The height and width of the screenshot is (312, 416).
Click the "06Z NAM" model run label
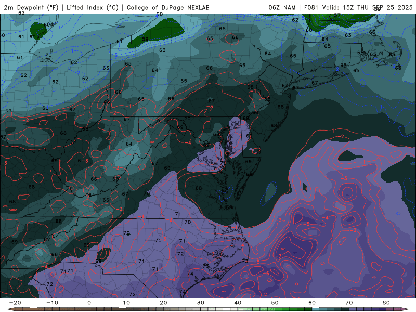click(282, 7)
